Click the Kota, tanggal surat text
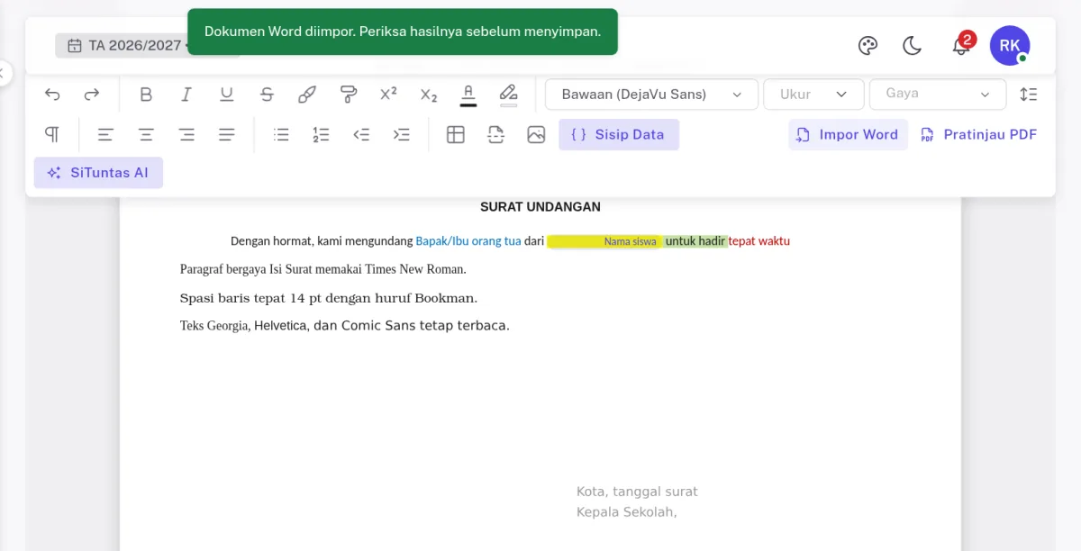The image size is (1081, 551). tap(637, 492)
